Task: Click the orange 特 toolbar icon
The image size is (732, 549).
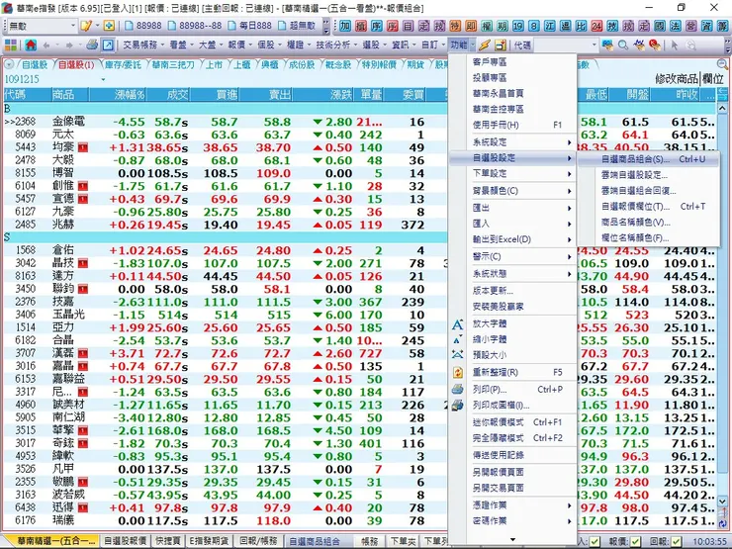Action: click(455, 26)
